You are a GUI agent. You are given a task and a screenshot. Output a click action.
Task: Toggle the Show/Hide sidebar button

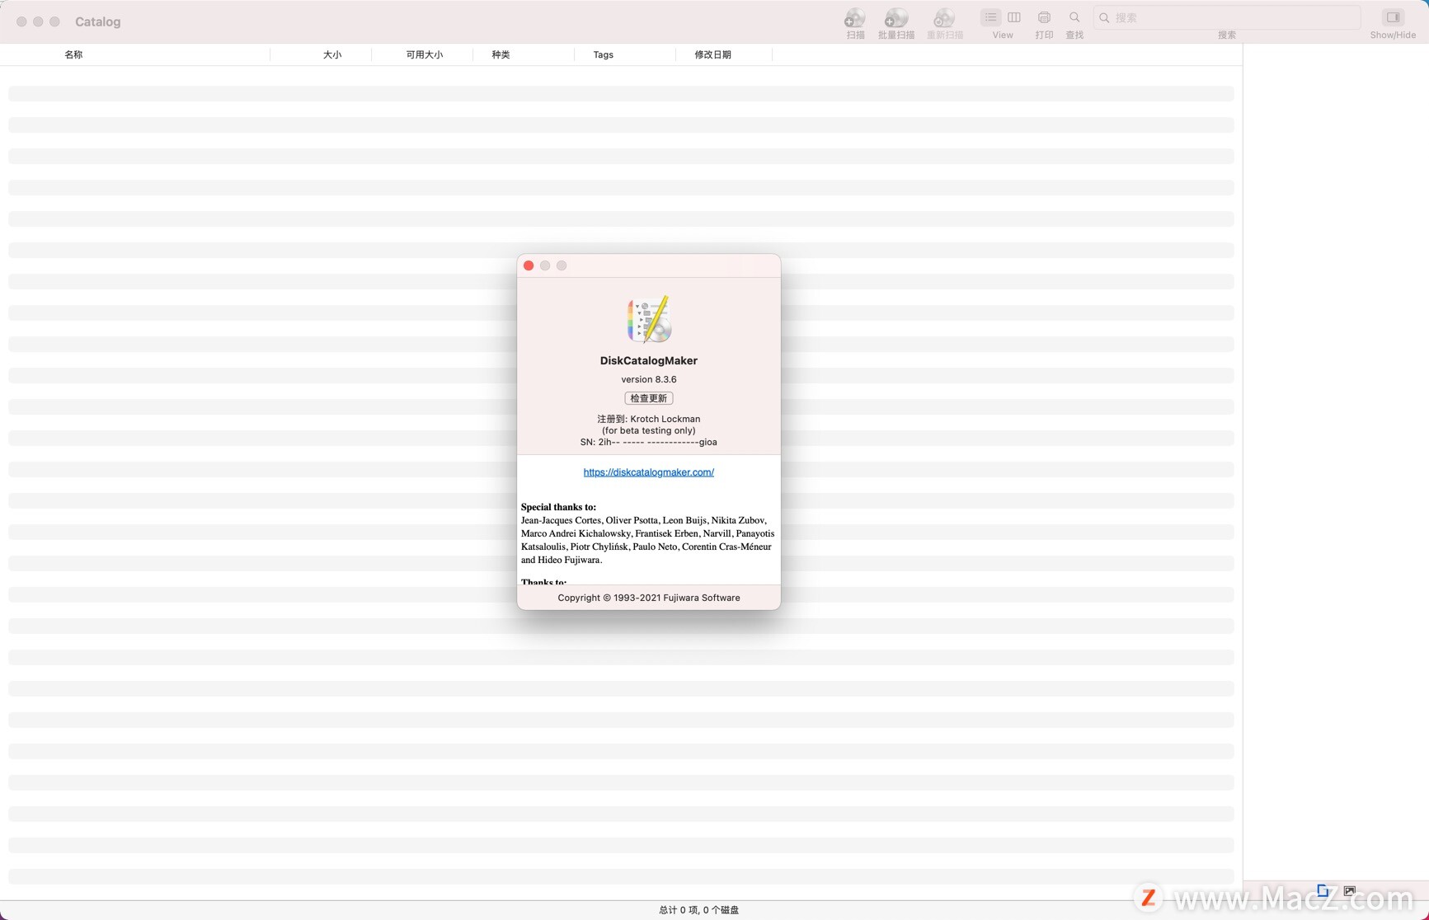(1393, 17)
